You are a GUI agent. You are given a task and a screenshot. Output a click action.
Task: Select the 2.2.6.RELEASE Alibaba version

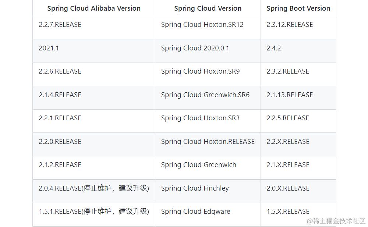click(60, 71)
